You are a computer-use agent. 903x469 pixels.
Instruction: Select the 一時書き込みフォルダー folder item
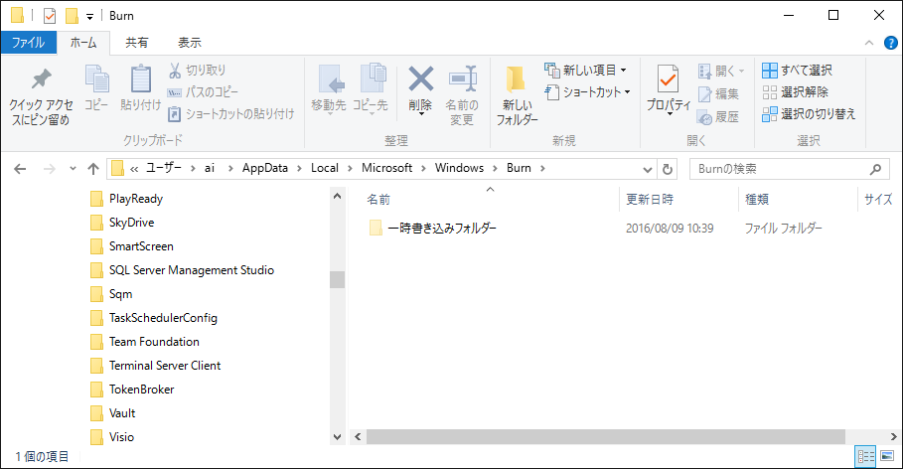441,229
